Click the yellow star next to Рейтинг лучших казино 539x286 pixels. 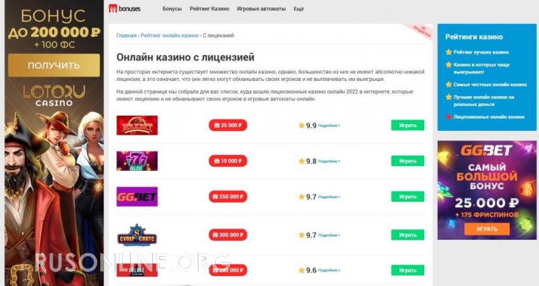[448, 52]
